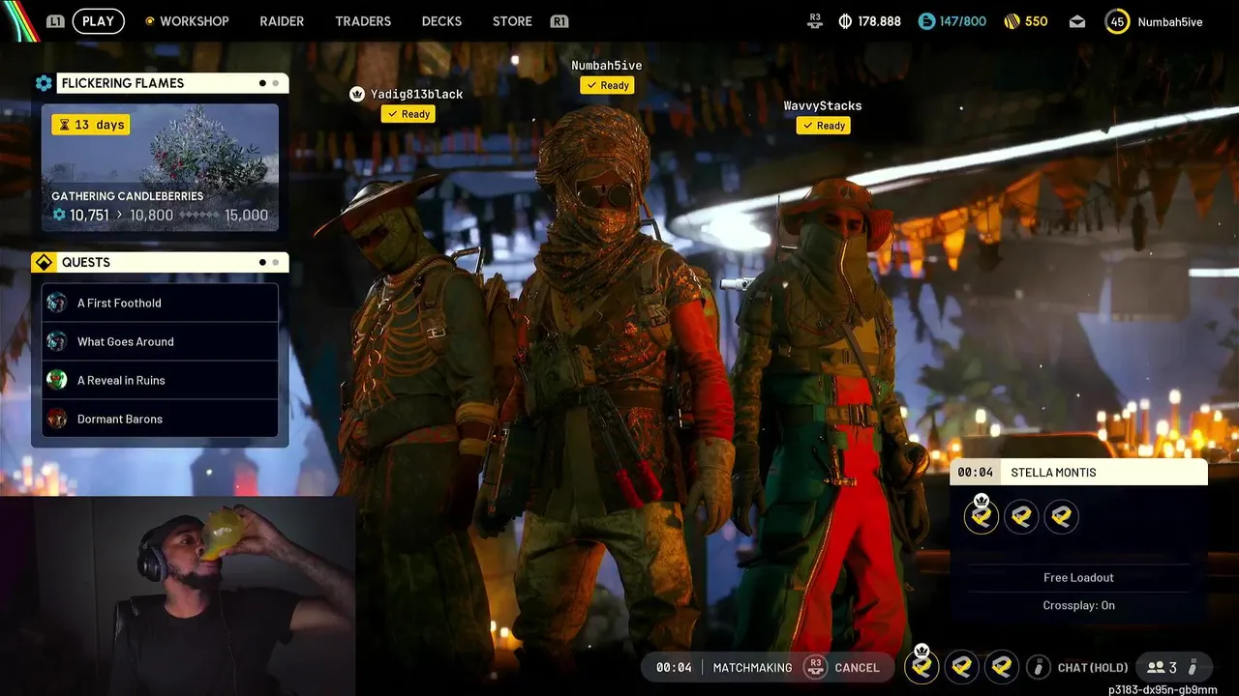Screen dimensions: 1239x696
Task: Open the RAIDER tab
Action: coord(282,21)
